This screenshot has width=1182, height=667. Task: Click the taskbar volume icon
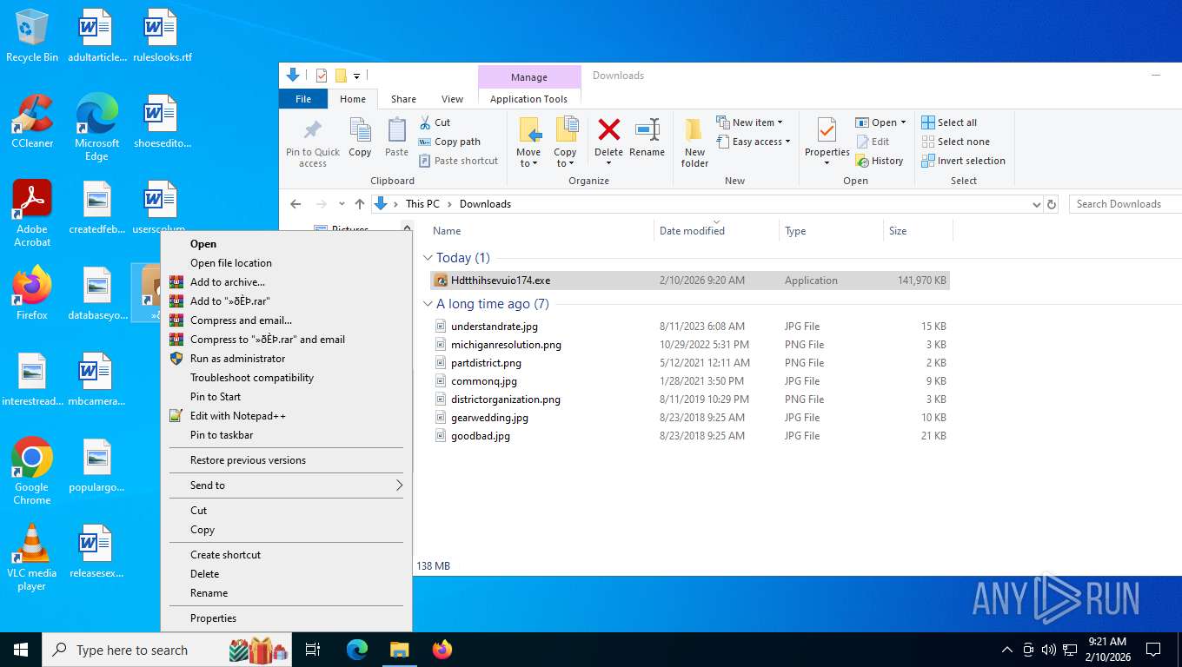(x=1049, y=650)
